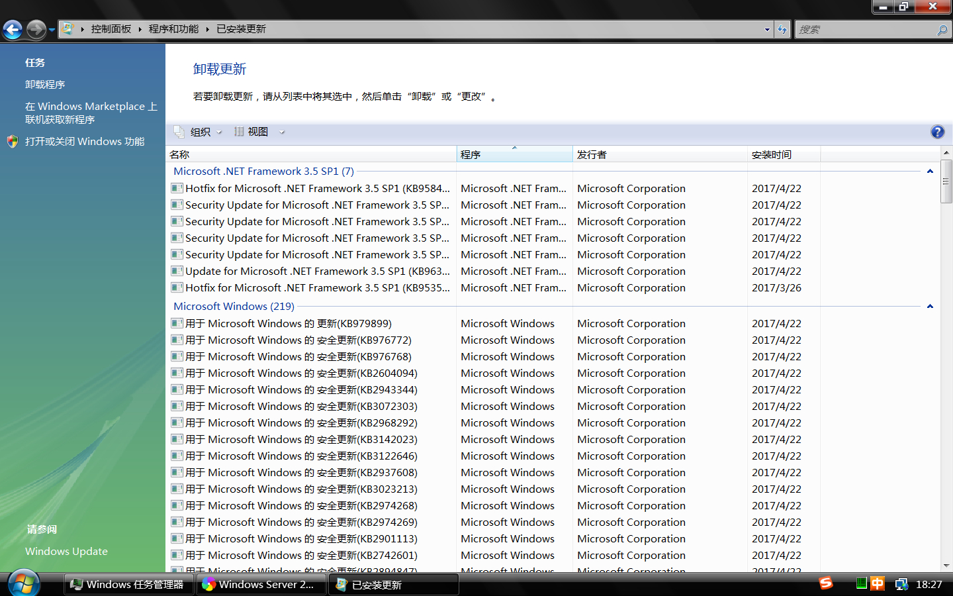This screenshot has height=596, width=953.
Task: Click the Sogou input method tray icon
Action: pyautogui.click(x=825, y=583)
